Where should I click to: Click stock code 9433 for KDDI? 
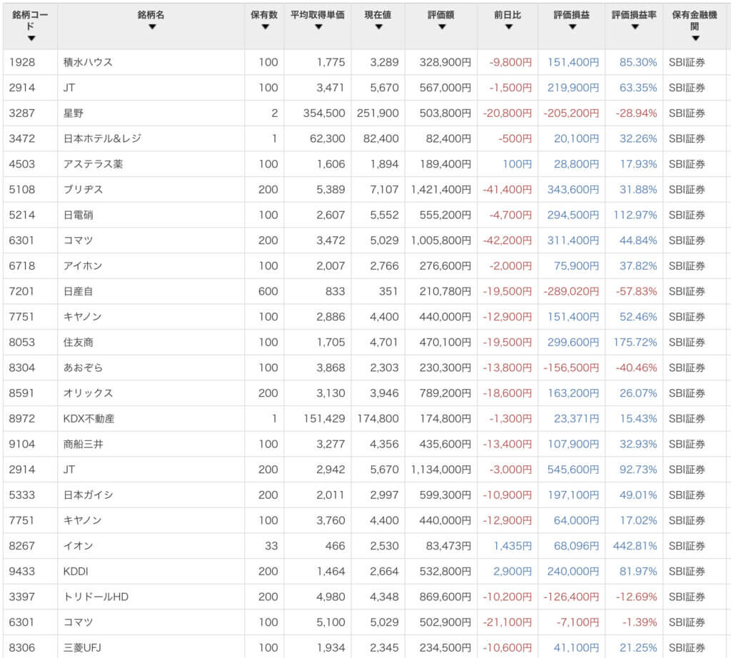point(21,571)
